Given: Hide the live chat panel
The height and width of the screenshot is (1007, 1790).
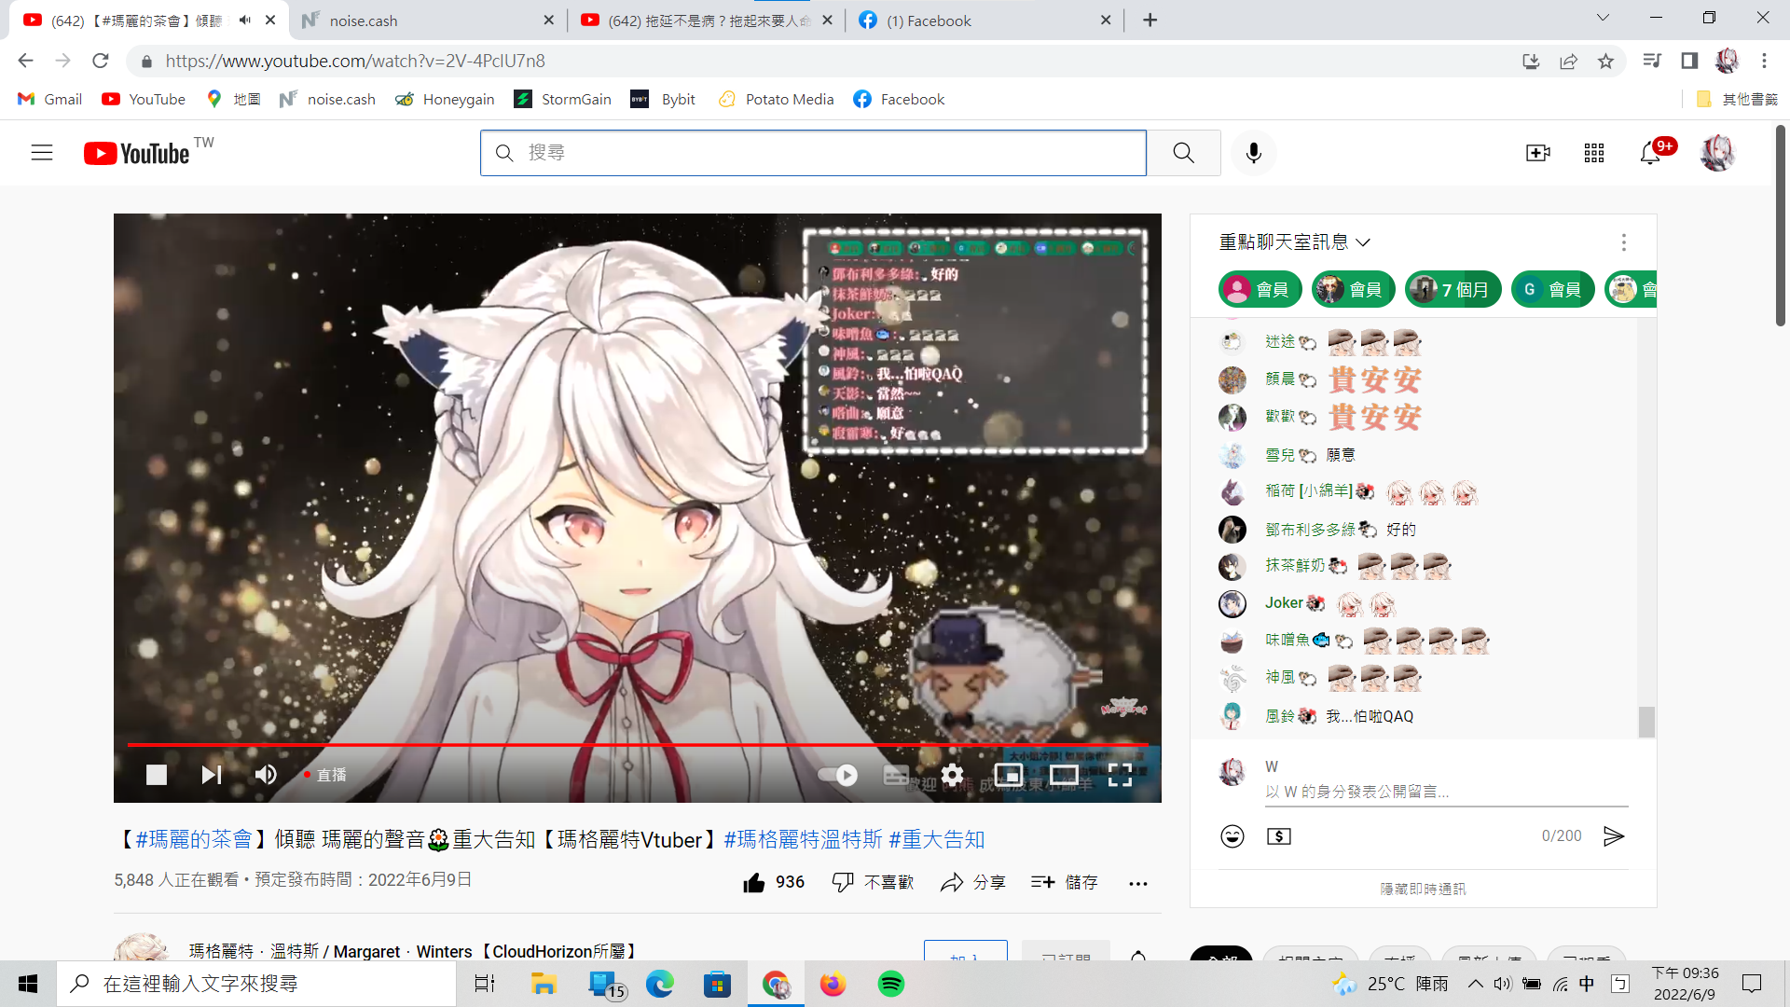Looking at the screenshot, I should pyautogui.click(x=1424, y=890).
